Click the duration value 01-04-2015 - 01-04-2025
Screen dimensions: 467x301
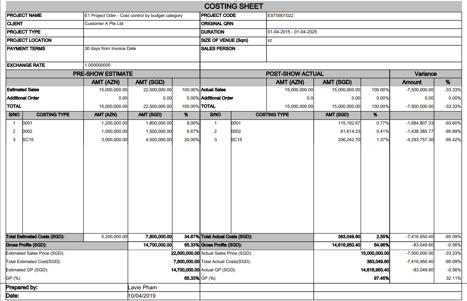[x=292, y=32]
